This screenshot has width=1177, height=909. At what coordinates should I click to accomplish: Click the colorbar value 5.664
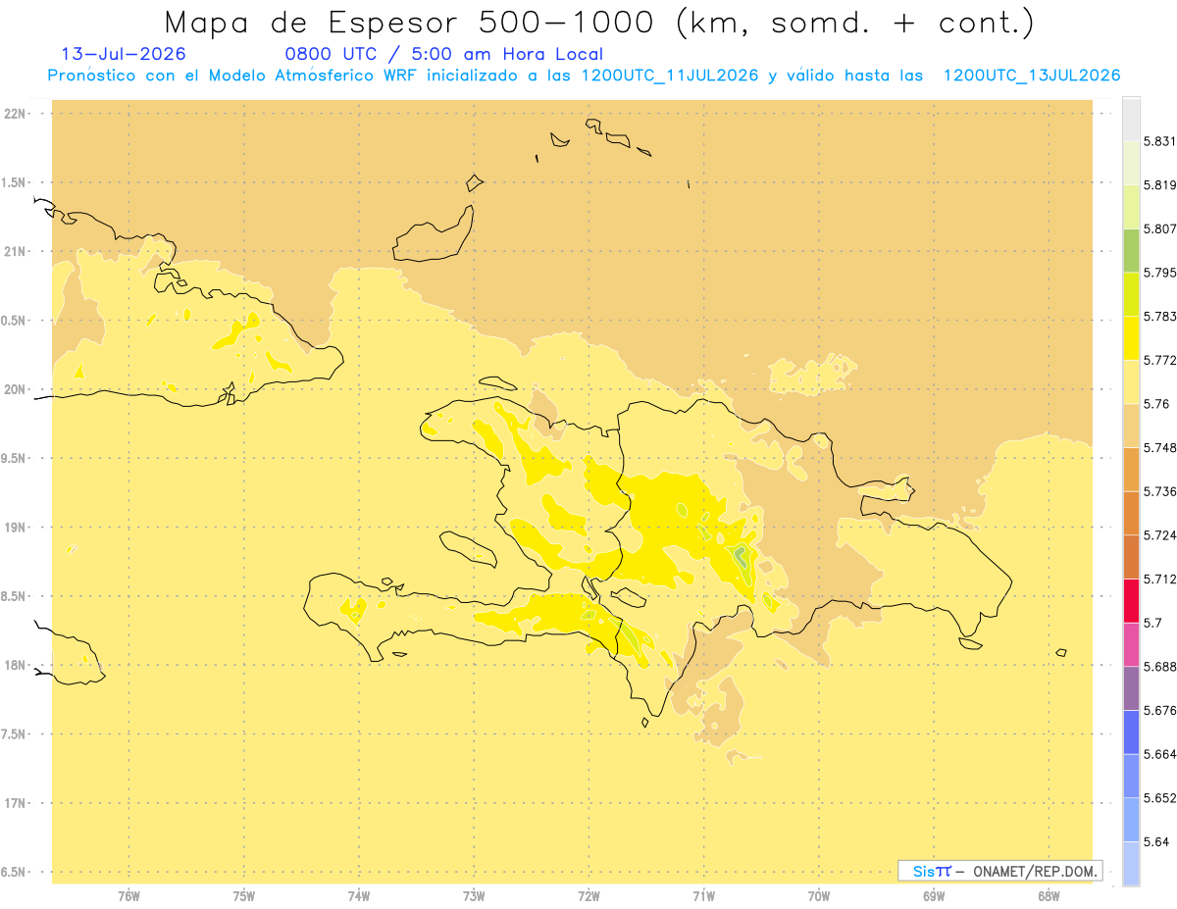[x=1160, y=754]
